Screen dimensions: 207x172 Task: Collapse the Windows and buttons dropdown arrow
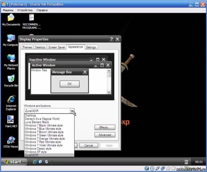coord(72,111)
